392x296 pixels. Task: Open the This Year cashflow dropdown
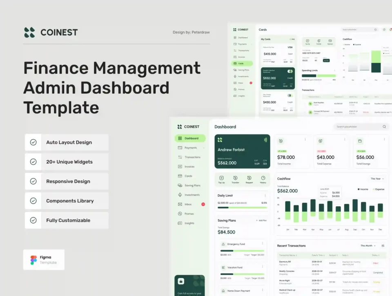377,179
